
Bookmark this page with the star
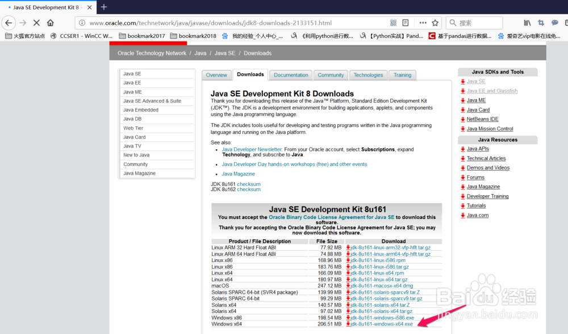click(x=435, y=23)
